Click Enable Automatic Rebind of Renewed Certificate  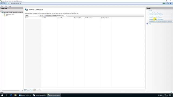click(x=160, y=22)
